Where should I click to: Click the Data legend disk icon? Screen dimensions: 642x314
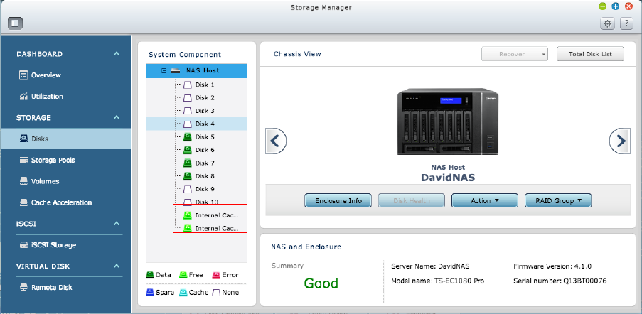click(x=150, y=275)
